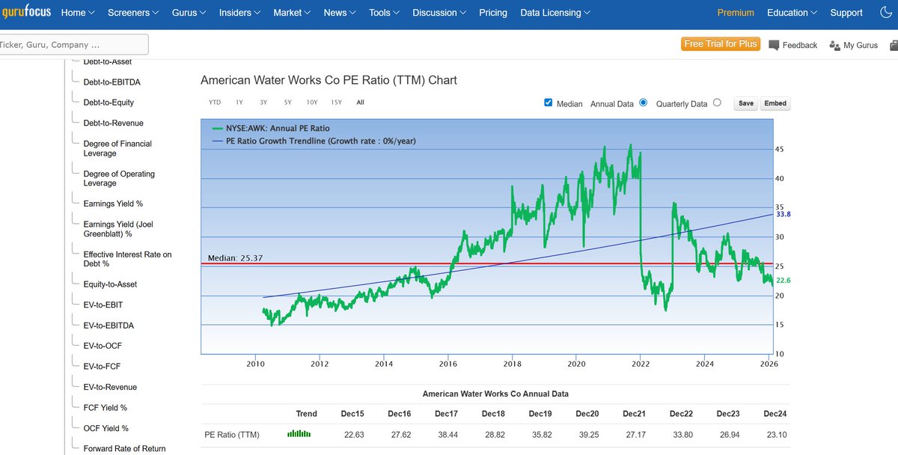
Task: Open the News dropdown
Action: coord(340,13)
